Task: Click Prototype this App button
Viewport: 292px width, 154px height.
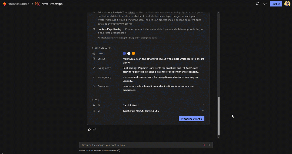Action: click(x=191, y=119)
